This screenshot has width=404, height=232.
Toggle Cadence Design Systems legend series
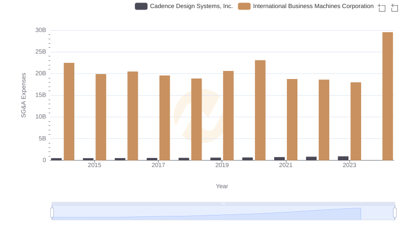pos(184,6)
